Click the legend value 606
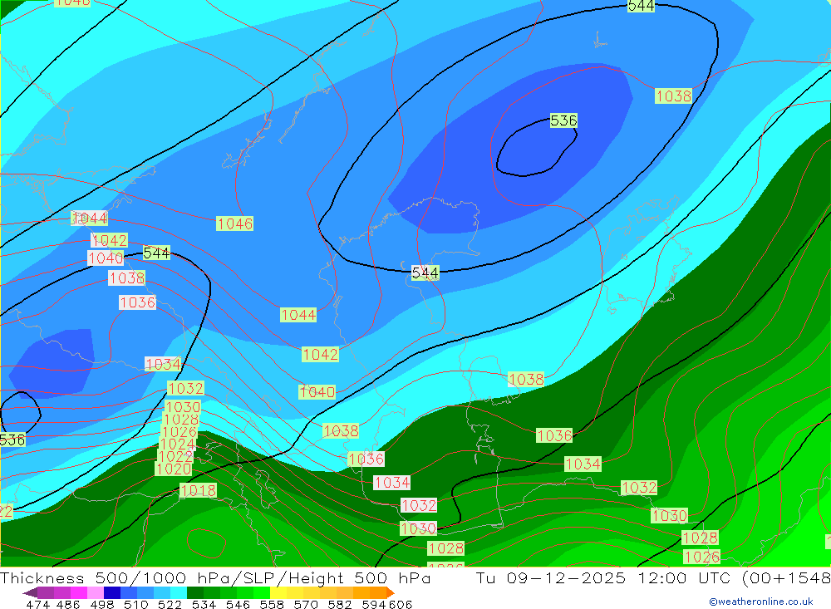 pyautogui.click(x=400, y=604)
